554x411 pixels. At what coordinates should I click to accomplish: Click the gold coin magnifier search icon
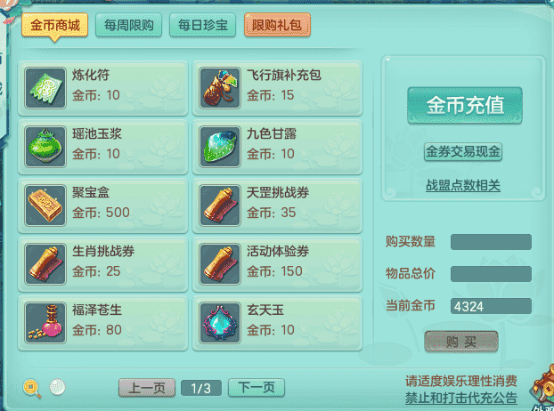tap(32, 389)
